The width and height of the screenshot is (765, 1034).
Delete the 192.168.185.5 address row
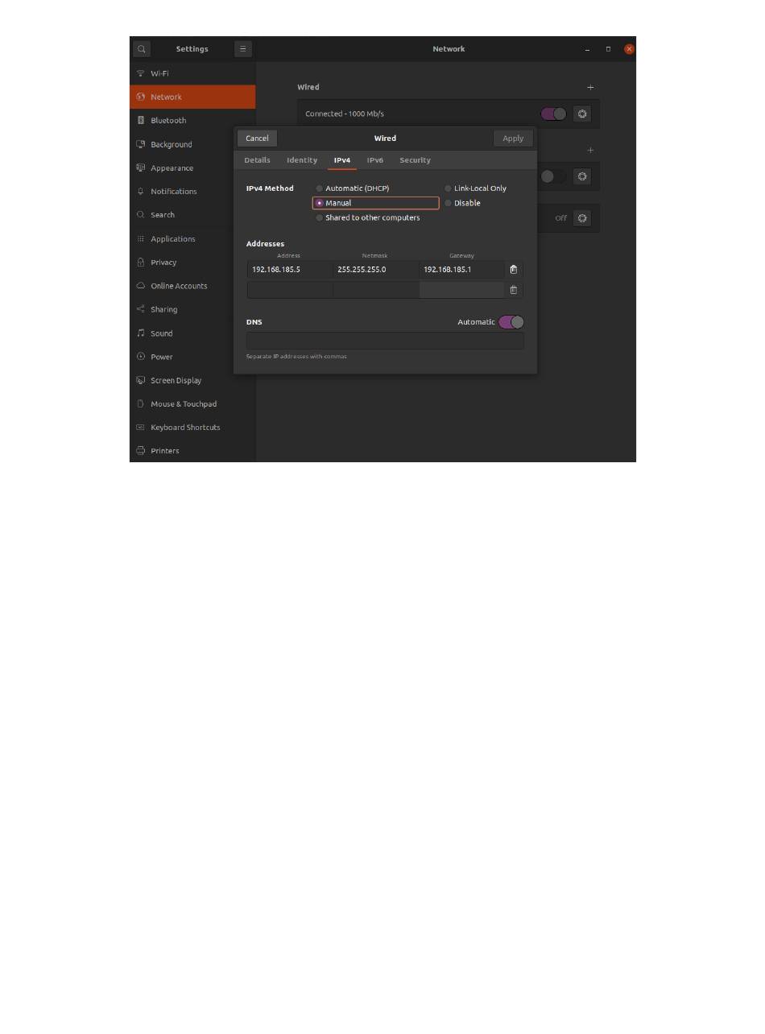point(514,270)
